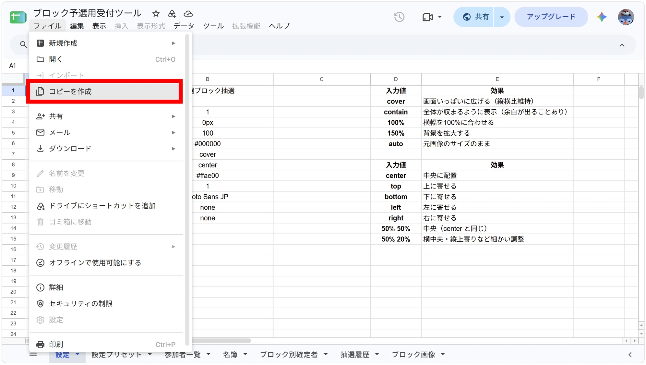
Task: Open the 抽選履歴 tab dropdown arrow
Action: 377,354
